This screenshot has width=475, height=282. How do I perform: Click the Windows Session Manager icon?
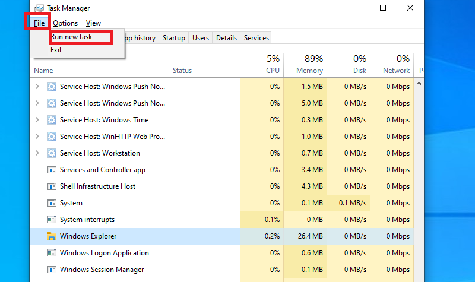tap(51, 270)
